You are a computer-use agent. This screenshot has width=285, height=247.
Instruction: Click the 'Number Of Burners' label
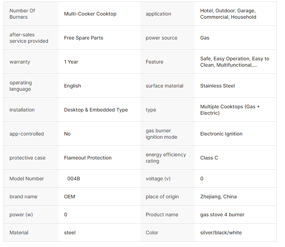click(x=22, y=14)
